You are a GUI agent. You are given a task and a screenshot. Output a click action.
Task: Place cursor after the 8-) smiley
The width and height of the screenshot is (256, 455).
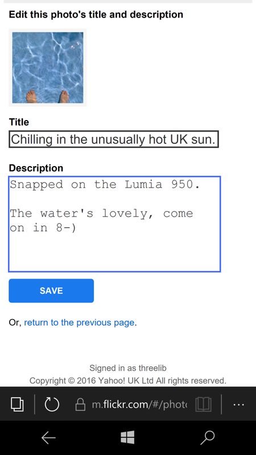77,228
